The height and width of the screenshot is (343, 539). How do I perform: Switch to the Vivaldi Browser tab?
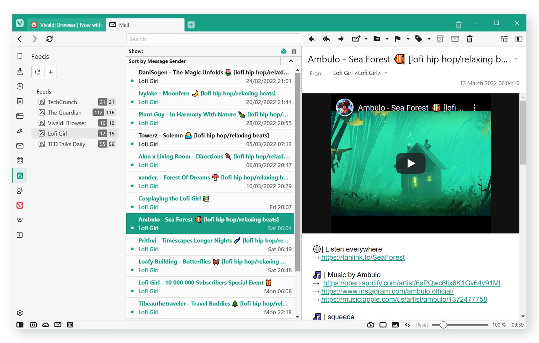(67, 25)
